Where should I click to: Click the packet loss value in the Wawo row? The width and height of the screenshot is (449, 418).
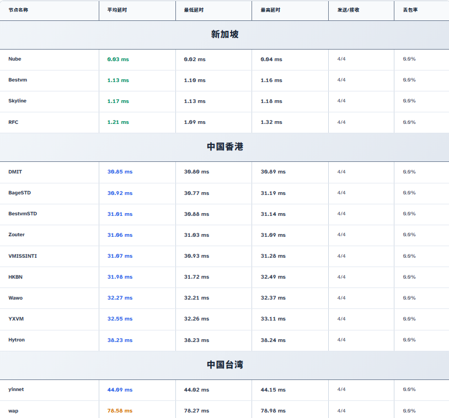coord(409,298)
